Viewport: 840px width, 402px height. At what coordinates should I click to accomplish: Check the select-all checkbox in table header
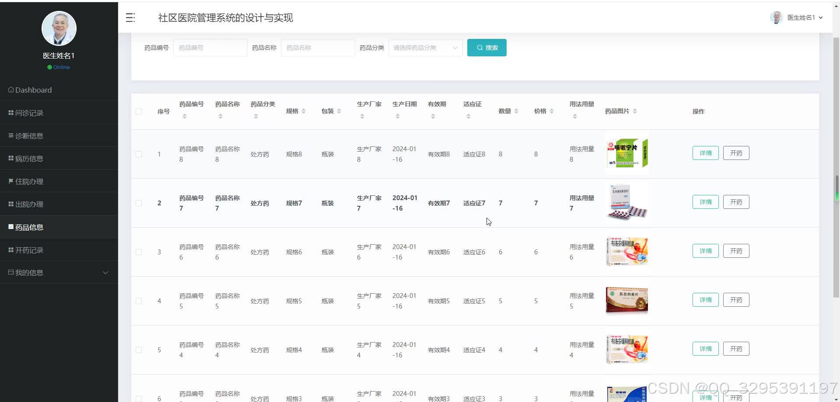click(x=139, y=111)
